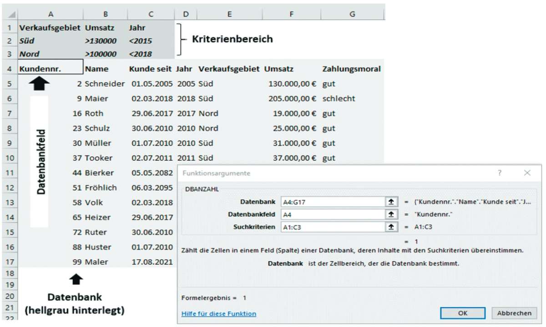
Task: Select column header B
Action: [x=106, y=14]
